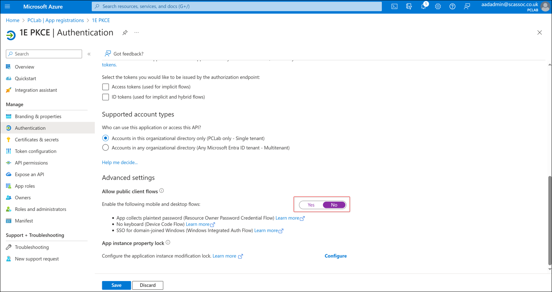Image resolution: width=552 pixels, height=292 pixels.
Task: Click the Help question mark icon
Action: click(x=452, y=6)
